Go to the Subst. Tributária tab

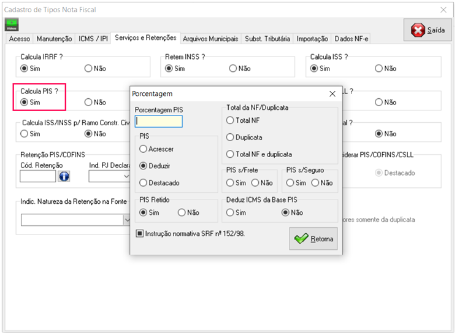click(267, 39)
